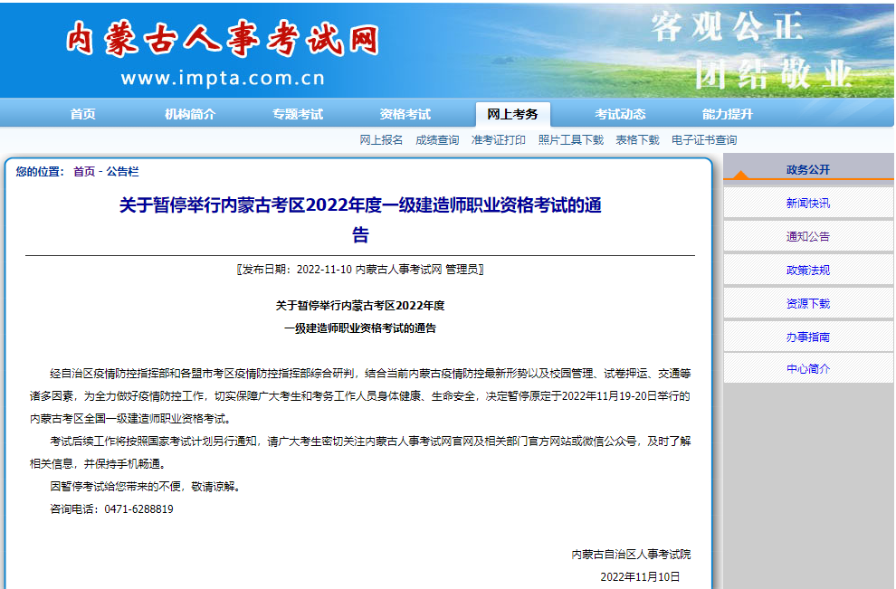Open the 网上报名 submenu link
The image size is (896, 589).
tap(381, 140)
